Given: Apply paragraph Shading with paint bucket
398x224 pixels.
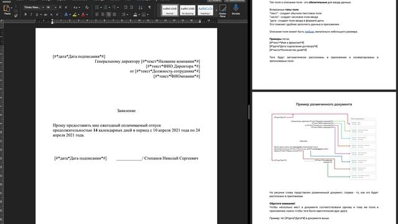Looking at the screenshot, I should click(136, 15).
